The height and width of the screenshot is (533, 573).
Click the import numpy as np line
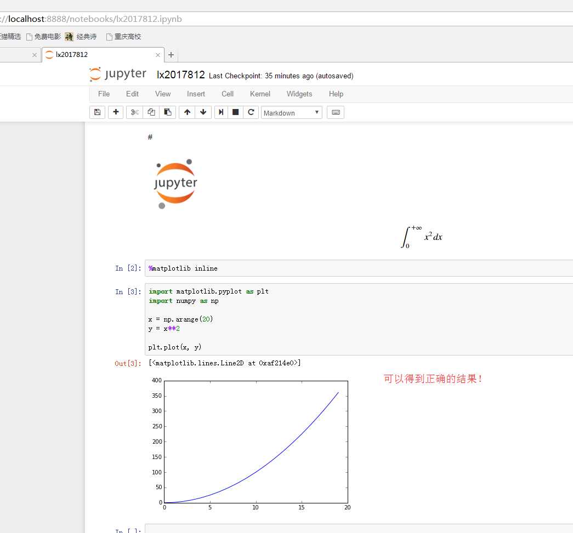pyautogui.click(x=184, y=301)
